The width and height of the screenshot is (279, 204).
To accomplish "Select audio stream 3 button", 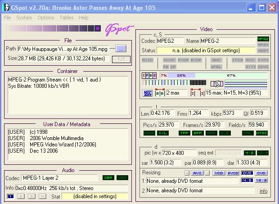I will point(31,196).
